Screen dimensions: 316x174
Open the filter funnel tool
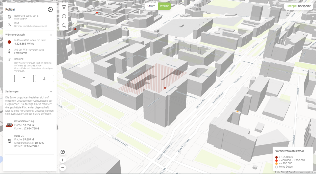click(64, 7)
